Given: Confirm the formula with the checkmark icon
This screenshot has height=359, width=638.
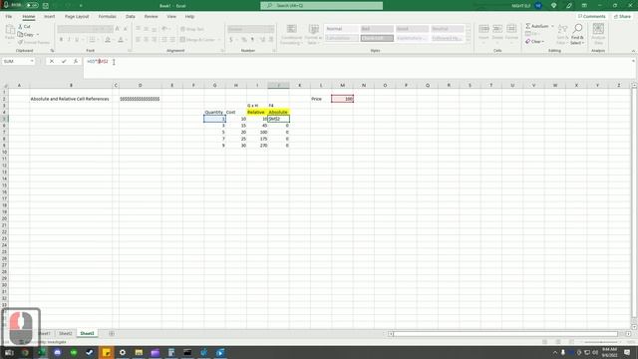Looking at the screenshot, I should pos(64,62).
